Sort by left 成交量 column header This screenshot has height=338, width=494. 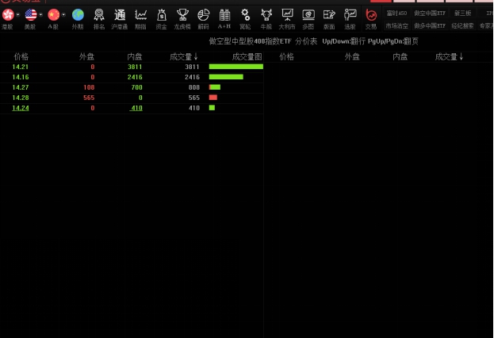(184, 57)
